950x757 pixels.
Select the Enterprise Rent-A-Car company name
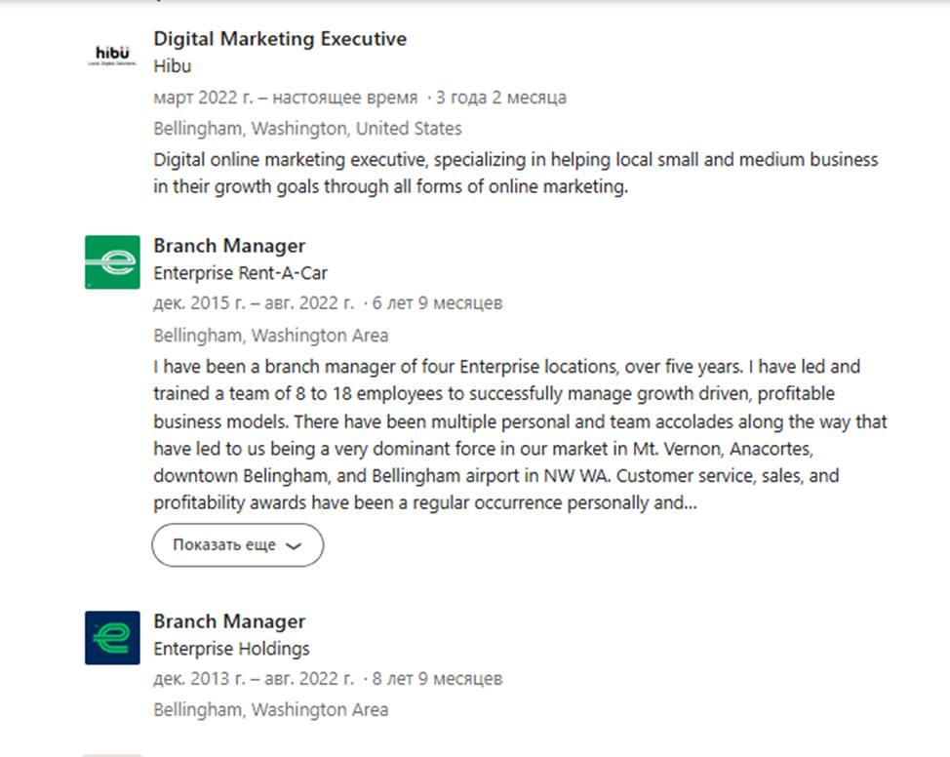(240, 273)
